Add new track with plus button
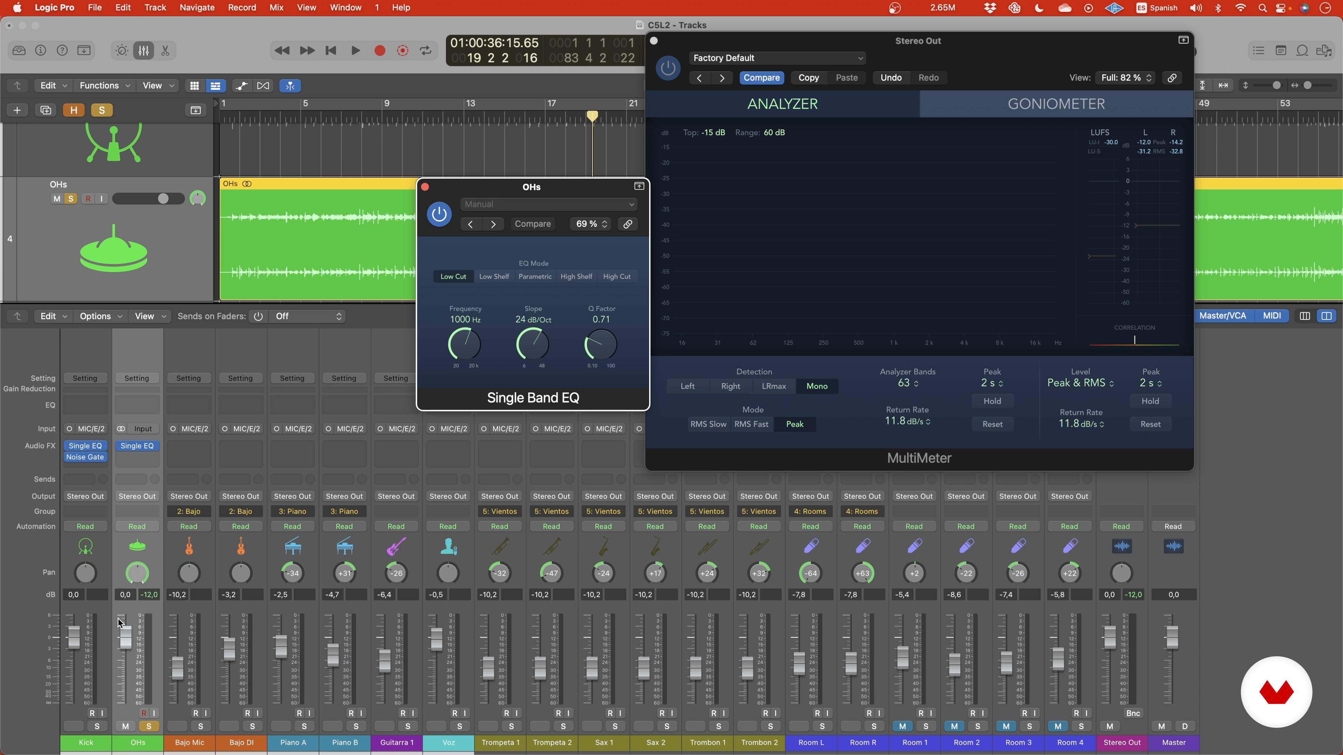The height and width of the screenshot is (755, 1343). pyautogui.click(x=17, y=110)
